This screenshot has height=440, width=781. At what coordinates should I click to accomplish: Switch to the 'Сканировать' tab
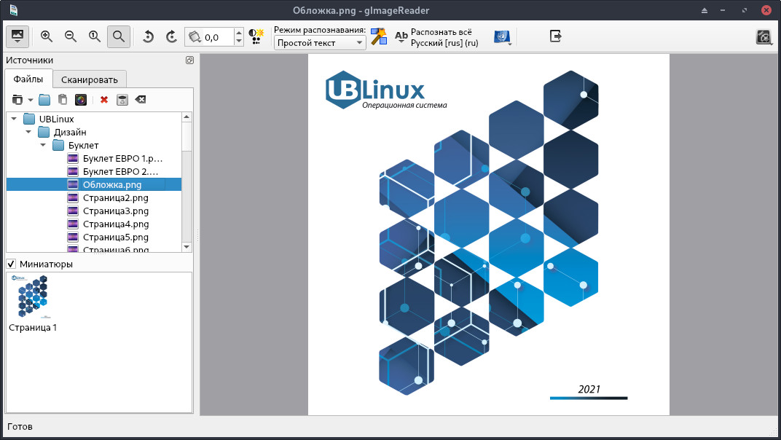point(89,79)
